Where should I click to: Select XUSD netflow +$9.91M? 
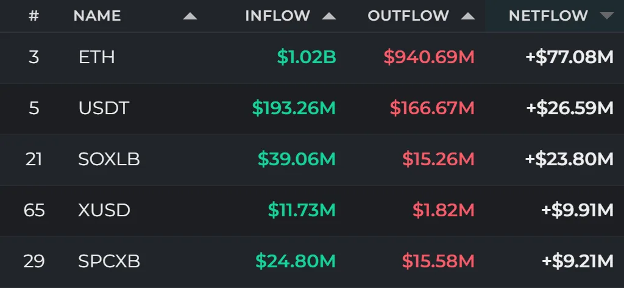pyautogui.click(x=578, y=210)
